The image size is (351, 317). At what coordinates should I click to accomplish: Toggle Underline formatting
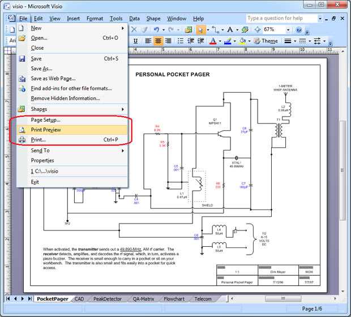point(135,41)
